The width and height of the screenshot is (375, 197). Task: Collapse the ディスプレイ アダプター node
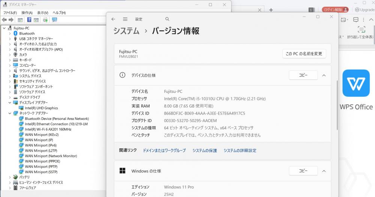click(x=10, y=103)
